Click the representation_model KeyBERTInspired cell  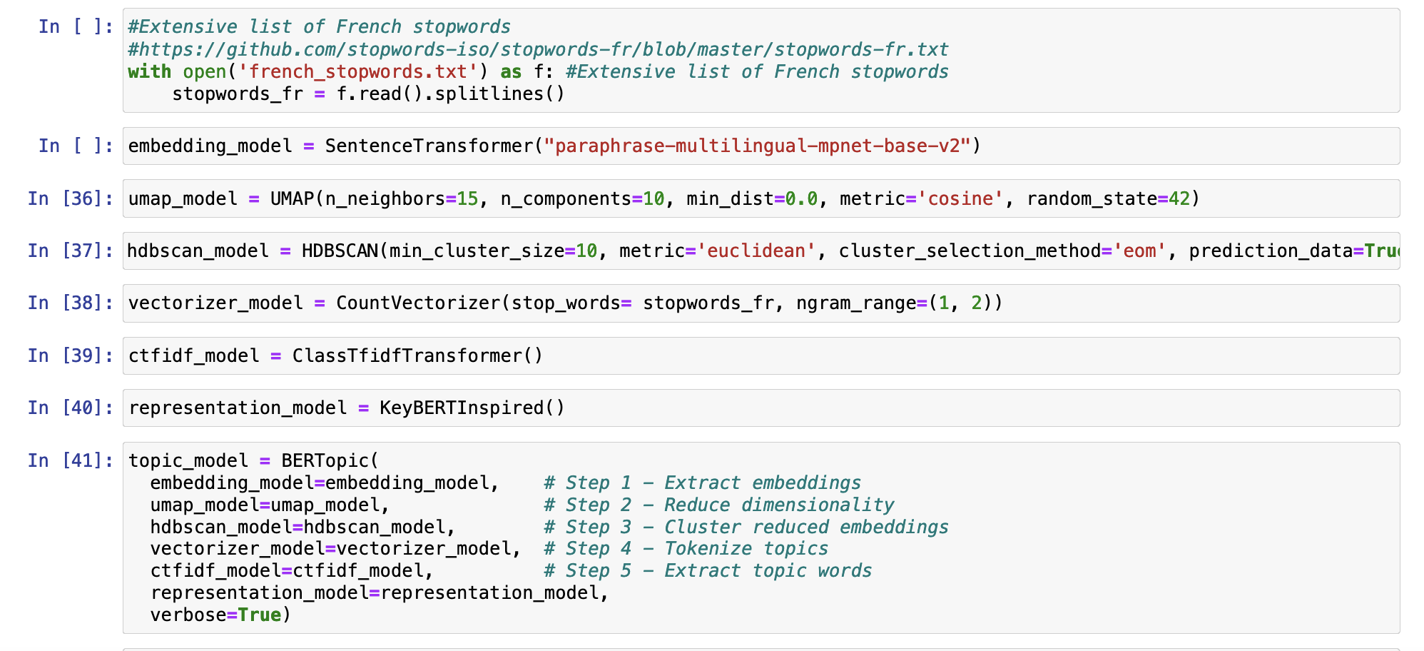click(x=761, y=408)
